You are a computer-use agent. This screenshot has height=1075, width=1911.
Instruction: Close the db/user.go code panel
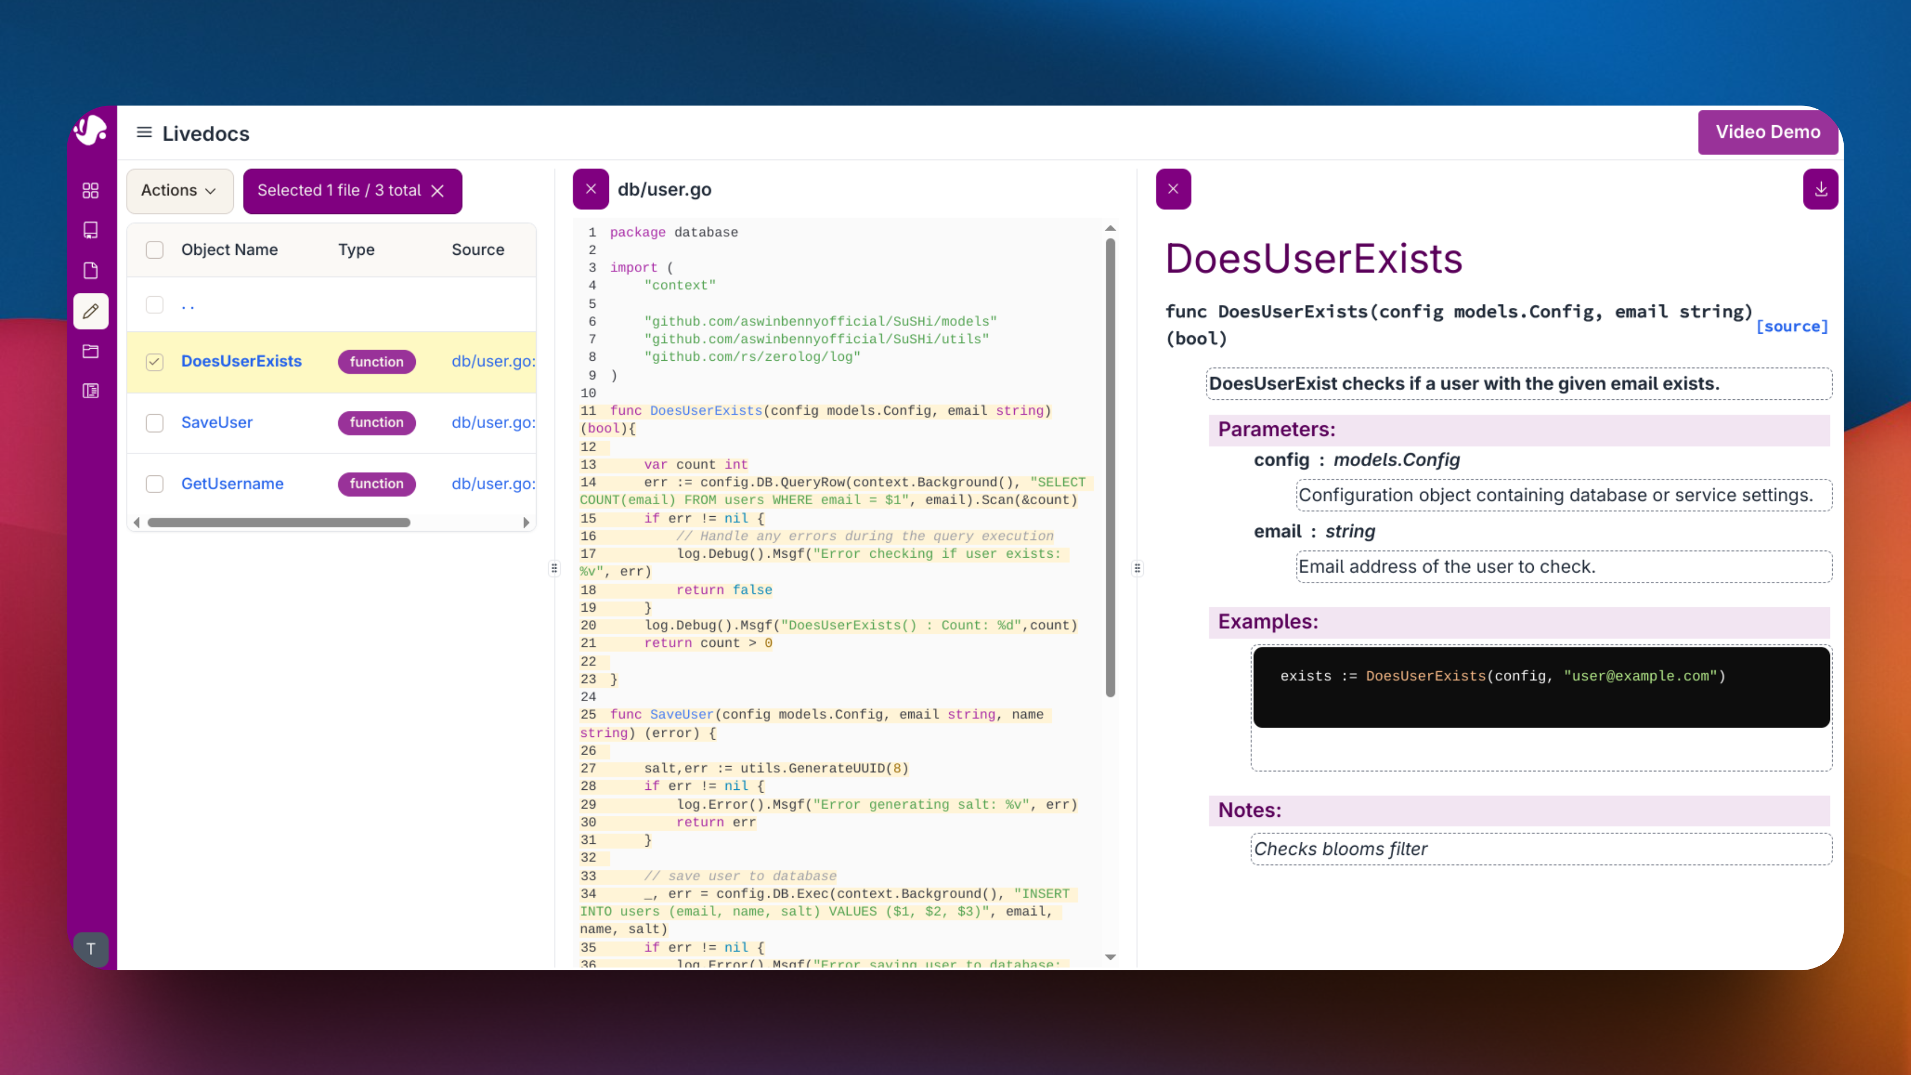(x=591, y=189)
